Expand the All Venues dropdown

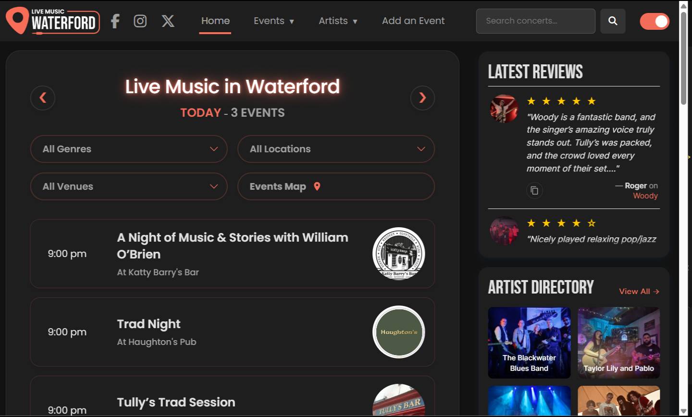[x=129, y=186]
